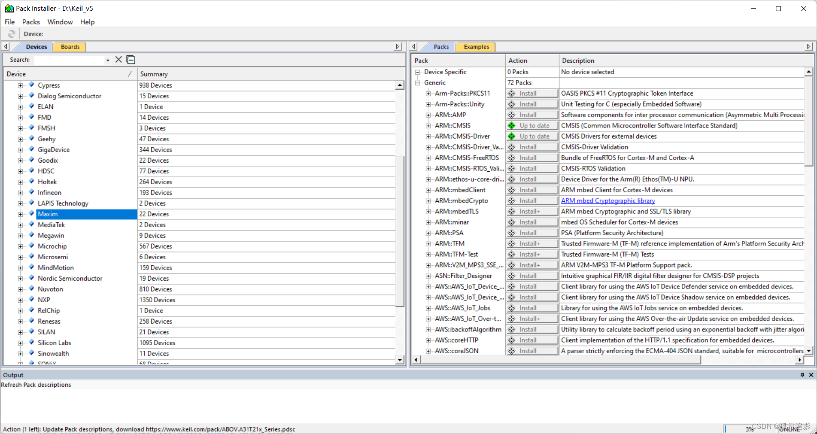The image size is (817, 434).
Task: Expand the Nordic Semiconductor node
Action: (20, 279)
